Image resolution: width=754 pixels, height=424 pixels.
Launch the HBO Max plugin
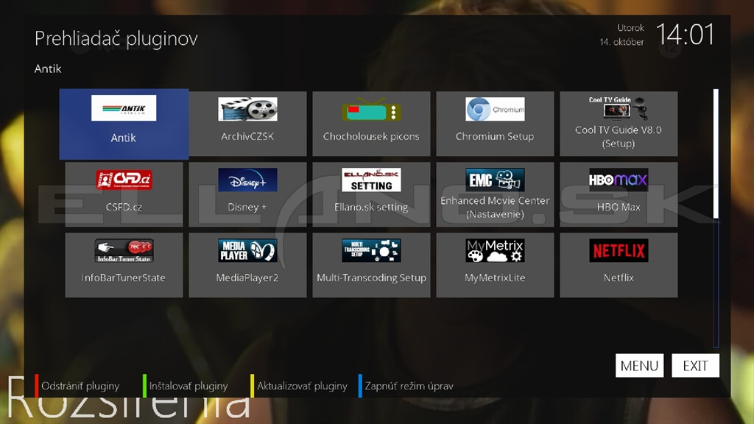[619, 194]
